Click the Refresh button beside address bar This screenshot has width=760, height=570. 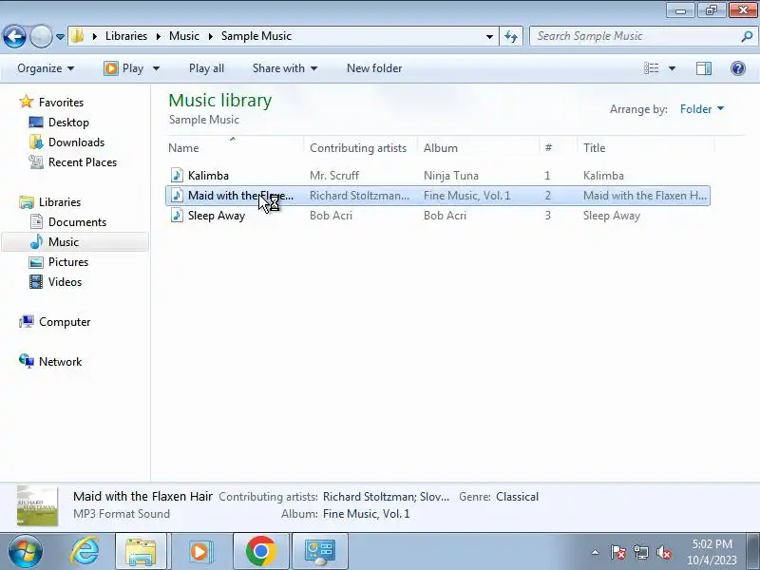[511, 36]
